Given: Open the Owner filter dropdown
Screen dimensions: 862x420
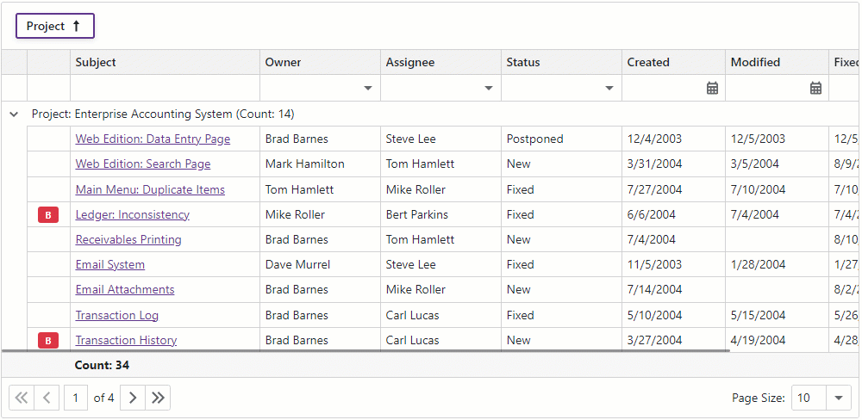Looking at the screenshot, I should 368,88.
